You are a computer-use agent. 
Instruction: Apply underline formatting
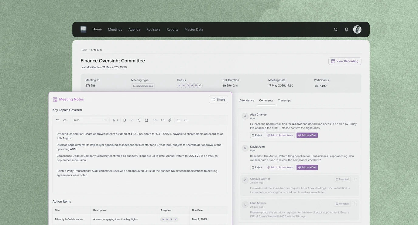click(x=146, y=120)
